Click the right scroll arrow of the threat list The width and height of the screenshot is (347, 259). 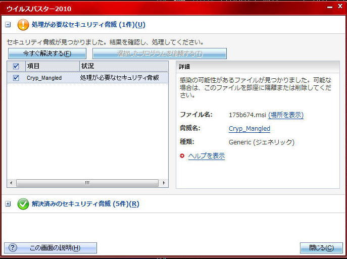[164, 183]
